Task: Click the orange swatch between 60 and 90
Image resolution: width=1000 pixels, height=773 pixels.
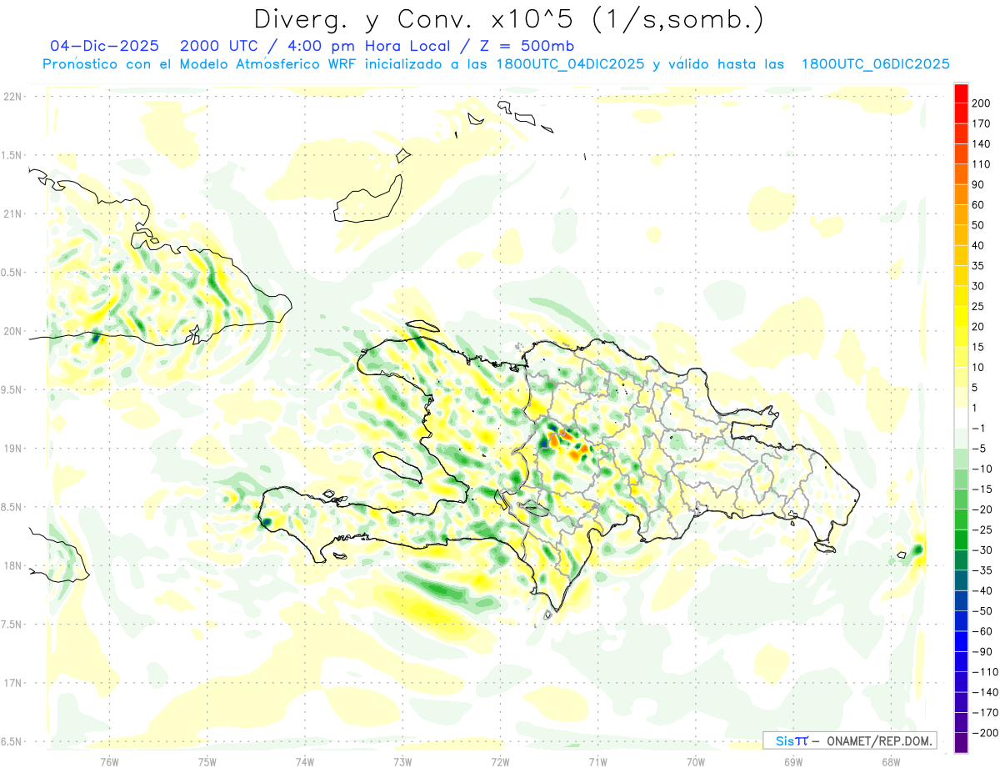Action: [x=961, y=195]
